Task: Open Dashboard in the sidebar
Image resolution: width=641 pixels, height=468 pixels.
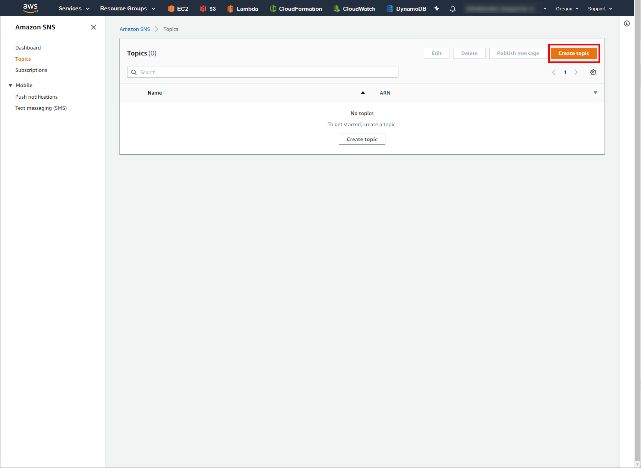Action: 28,48
